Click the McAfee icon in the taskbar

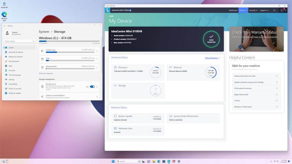coord(174,161)
